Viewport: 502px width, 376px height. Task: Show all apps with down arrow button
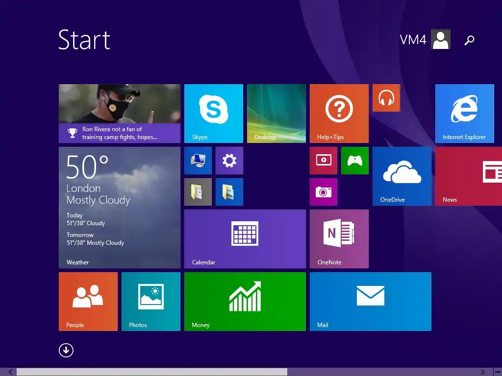[66, 350]
